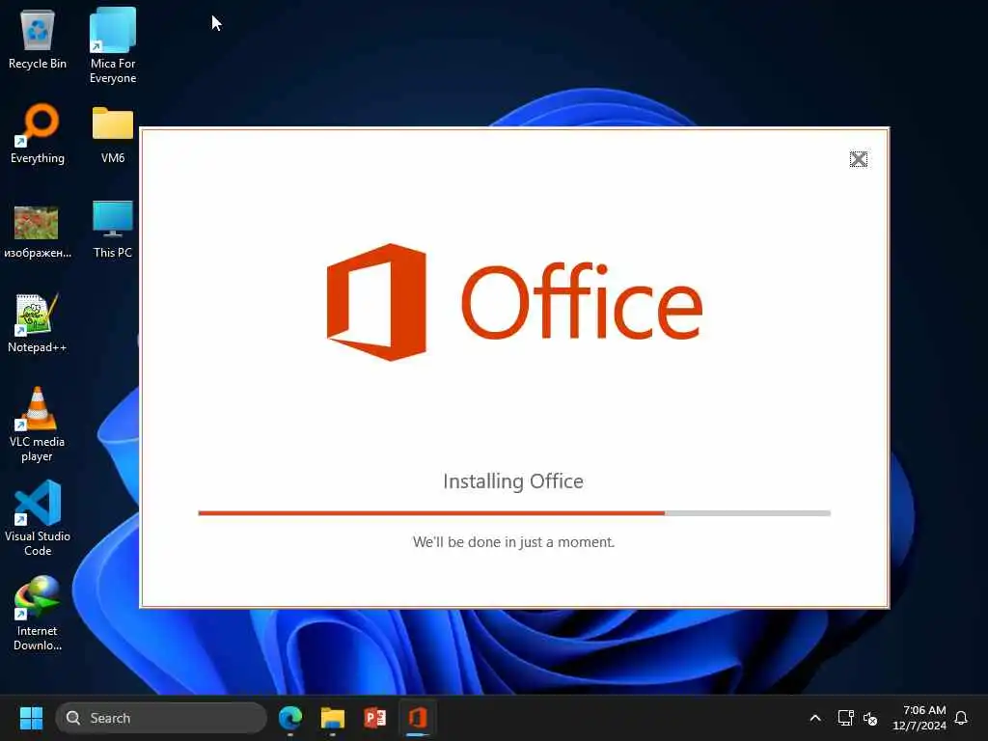Viewport: 988px width, 741px height.
Task: Click the Office logo in installer
Action: coord(514,302)
